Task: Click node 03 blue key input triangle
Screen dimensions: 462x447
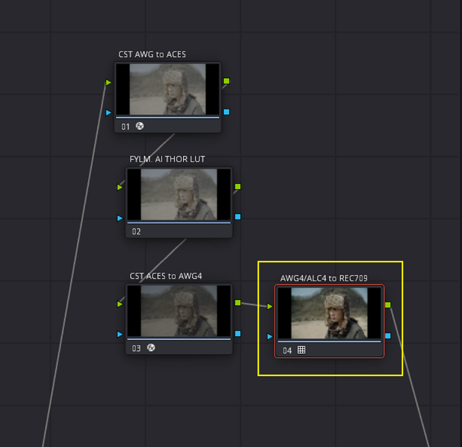Action: (120, 334)
